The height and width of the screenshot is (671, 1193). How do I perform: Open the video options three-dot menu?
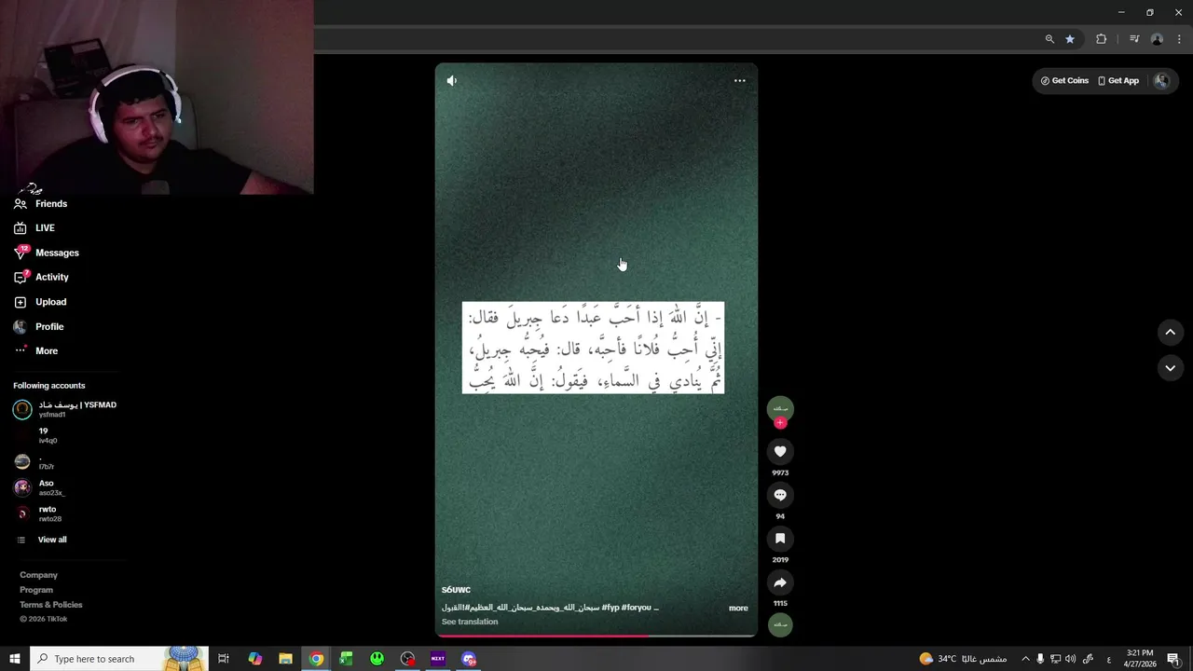[x=740, y=81]
